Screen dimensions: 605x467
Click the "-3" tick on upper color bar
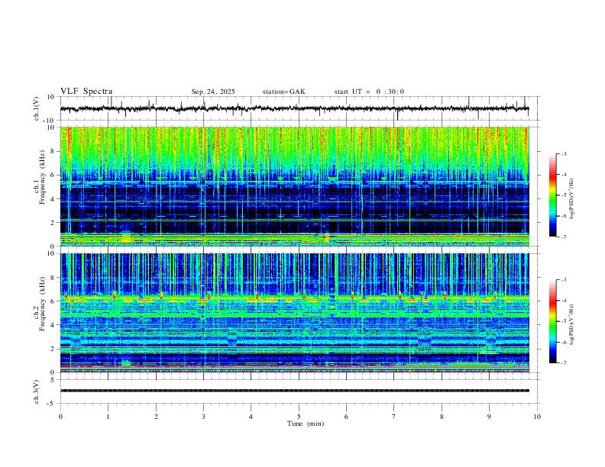[x=563, y=153]
